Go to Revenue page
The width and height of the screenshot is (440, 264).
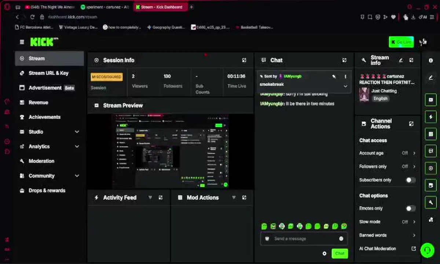49,102
